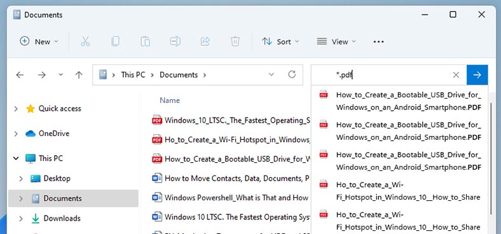501x234 pixels.
Task: Click the Rename icon in toolbar
Action: (175, 41)
